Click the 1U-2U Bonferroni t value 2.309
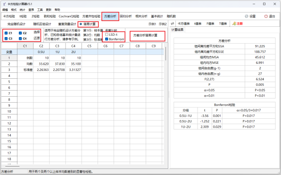 coord(205,127)
